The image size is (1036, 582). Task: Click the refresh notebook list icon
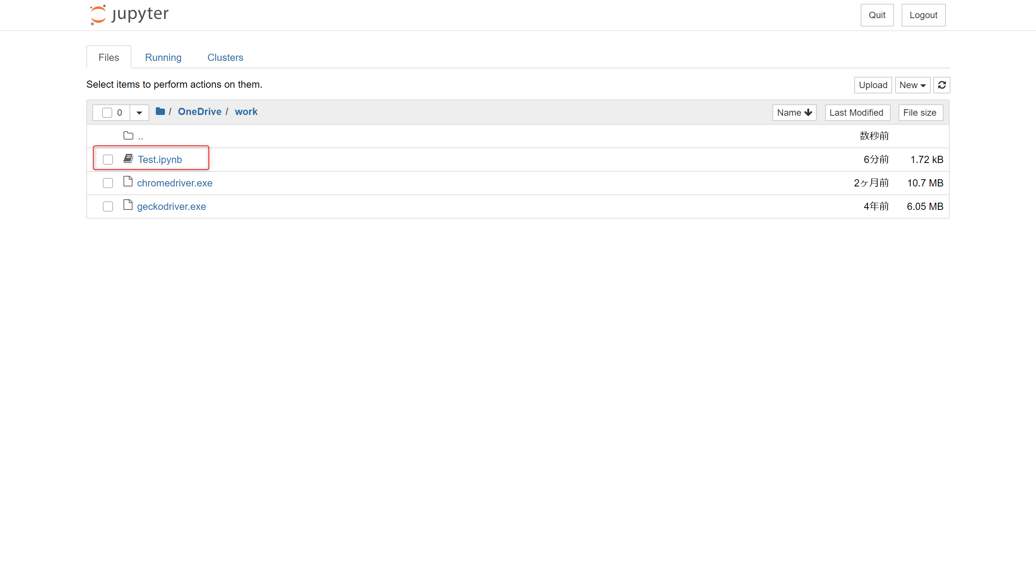tap(941, 85)
